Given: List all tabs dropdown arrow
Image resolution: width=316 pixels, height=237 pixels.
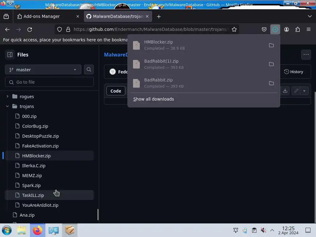Looking at the screenshot, I should pos(310,16).
